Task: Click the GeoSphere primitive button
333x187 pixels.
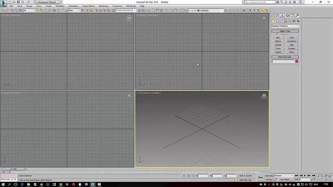Action: [291, 41]
